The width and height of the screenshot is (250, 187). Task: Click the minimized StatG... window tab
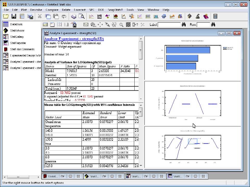[x=136, y=176]
